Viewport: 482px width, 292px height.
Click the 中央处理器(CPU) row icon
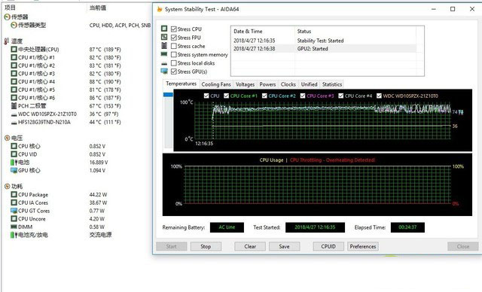pos(14,49)
